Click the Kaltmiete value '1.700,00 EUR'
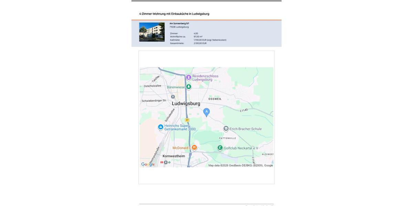Screen dimensions: 413x206 [200, 40]
